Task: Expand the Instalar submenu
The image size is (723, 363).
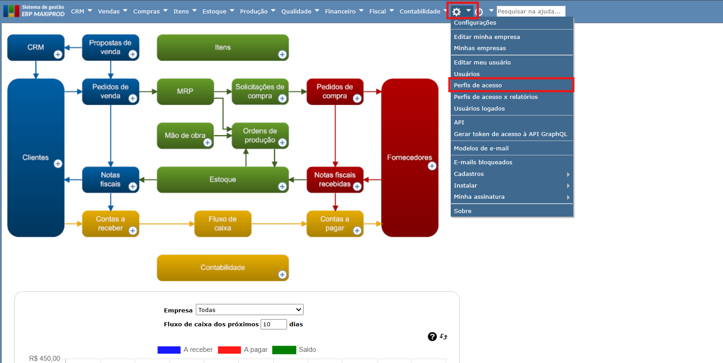Action: 512,185
